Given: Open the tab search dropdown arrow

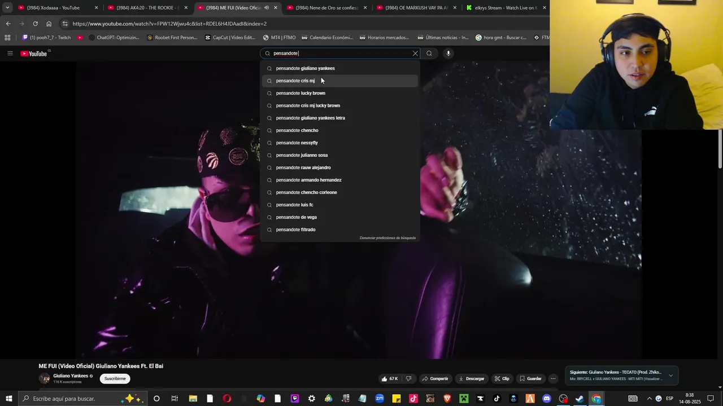Looking at the screenshot, I should pos(7,8).
